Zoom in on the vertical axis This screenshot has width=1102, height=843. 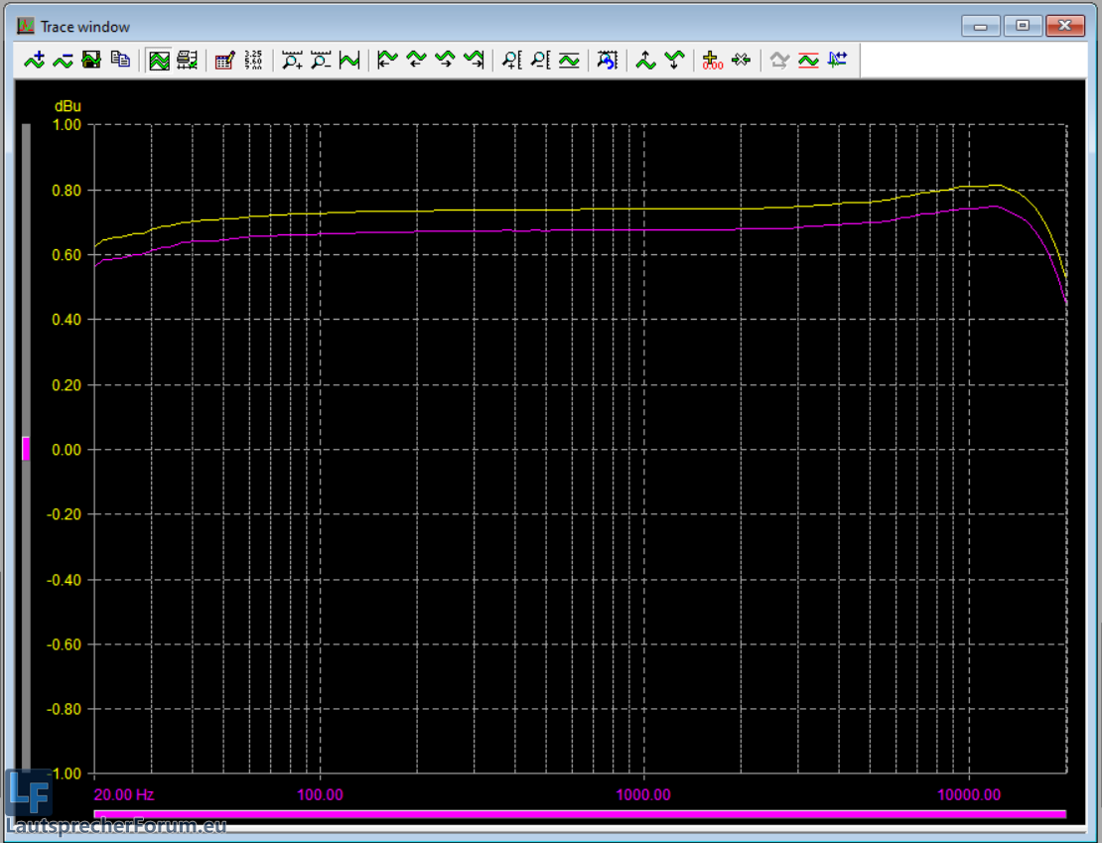[x=512, y=61]
